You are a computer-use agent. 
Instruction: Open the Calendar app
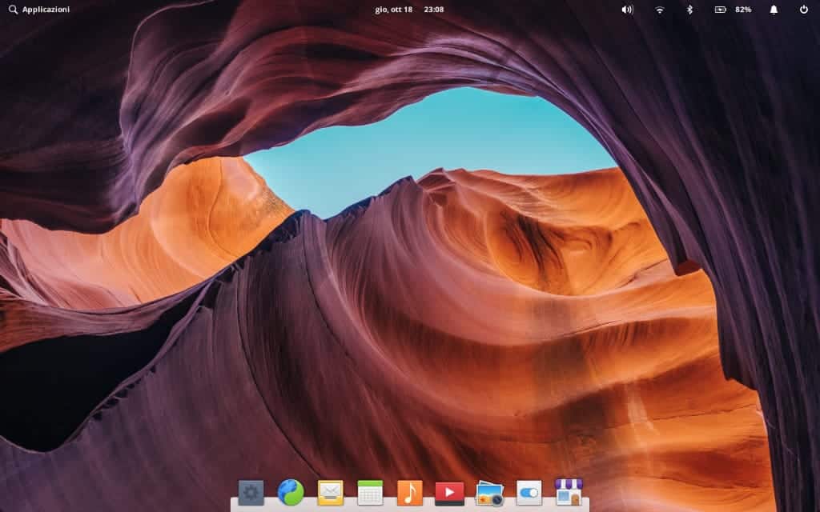click(x=369, y=492)
